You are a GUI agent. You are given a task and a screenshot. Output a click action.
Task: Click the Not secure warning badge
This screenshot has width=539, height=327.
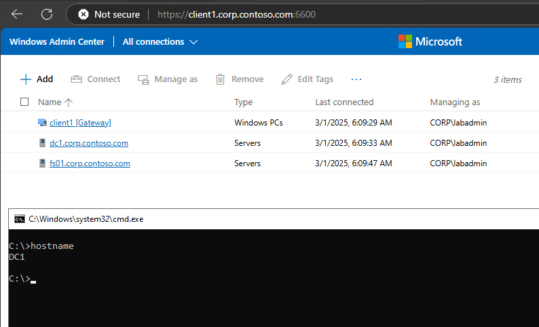tap(109, 14)
